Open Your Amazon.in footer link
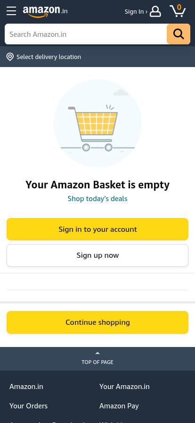Image resolution: width=195 pixels, height=423 pixels. pyautogui.click(x=124, y=387)
